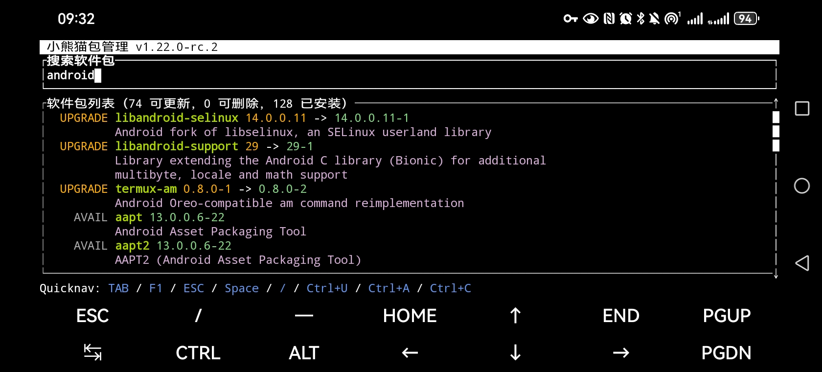
Task: Select the libandroid-selinux upgrade entry
Action: (x=177, y=118)
